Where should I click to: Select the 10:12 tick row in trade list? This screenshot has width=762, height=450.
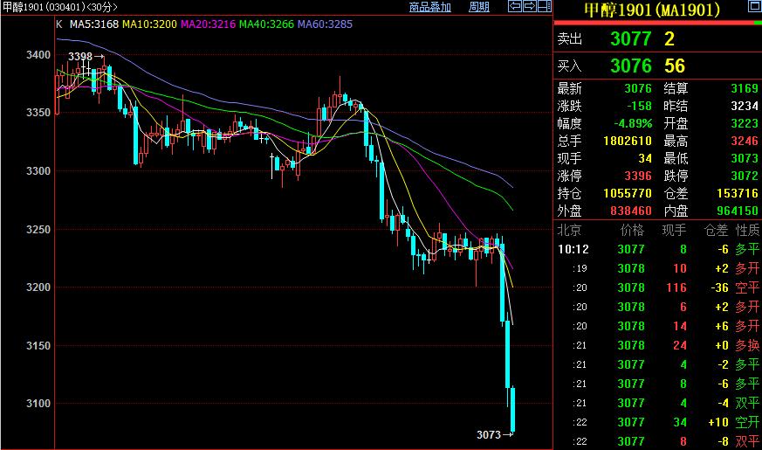(x=656, y=249)
